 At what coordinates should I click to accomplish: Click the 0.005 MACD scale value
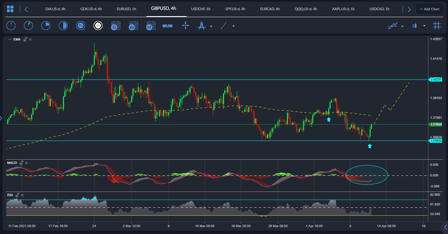[434, 164]
